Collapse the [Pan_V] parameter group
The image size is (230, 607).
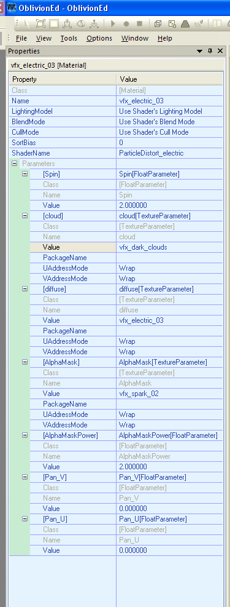[25, 477]
